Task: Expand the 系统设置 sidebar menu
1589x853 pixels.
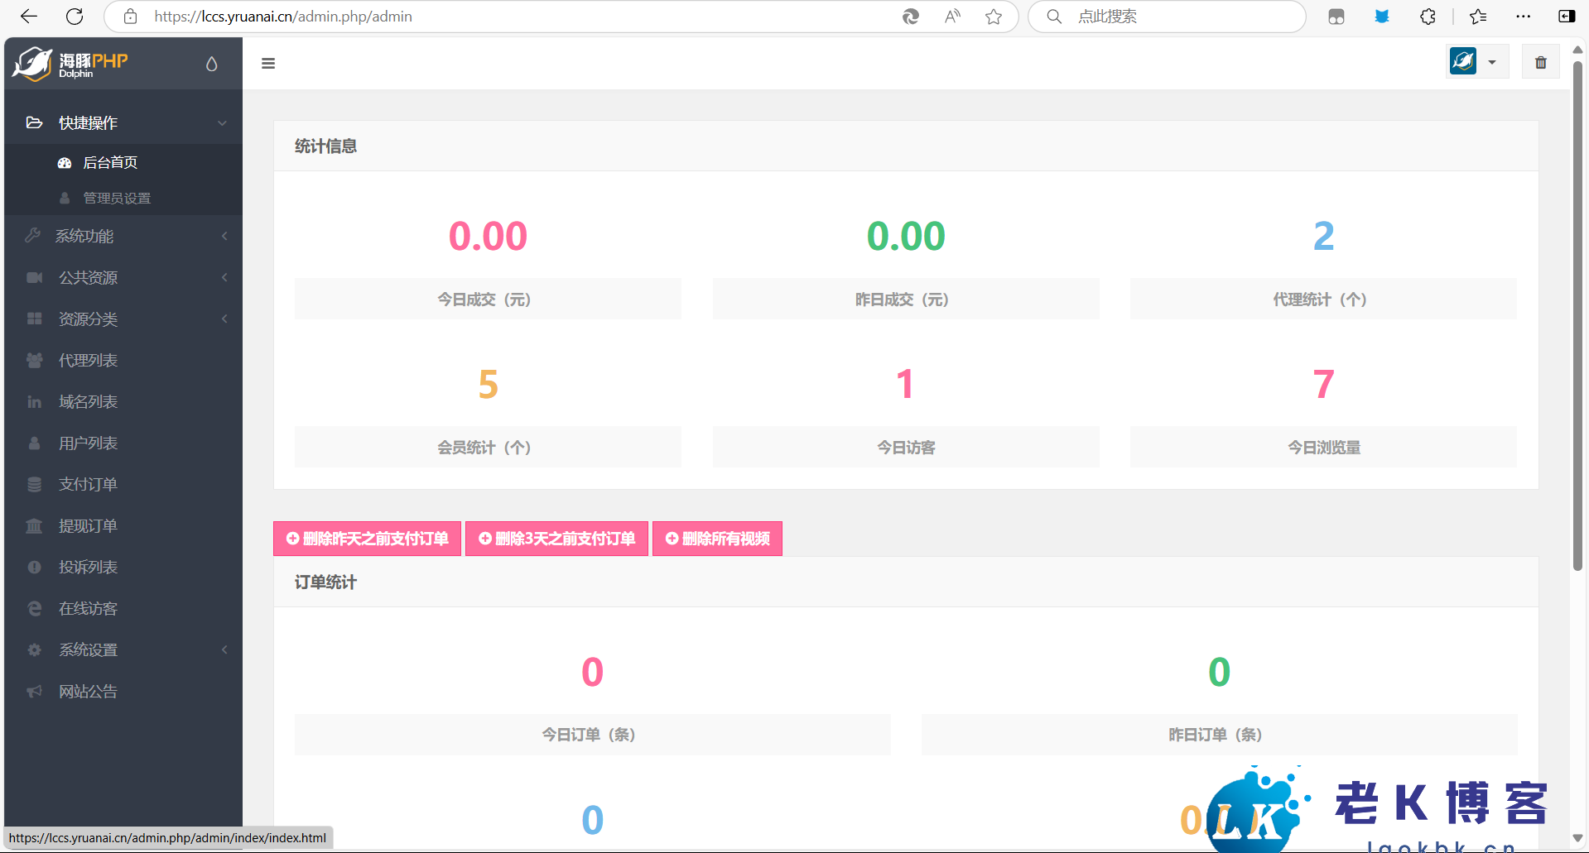Action: (124, 650)
